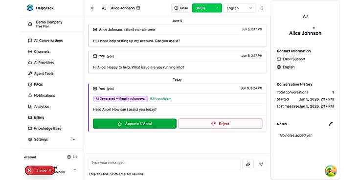Click the Channels broadcast icon
The height and width of the screenshot is (180, 360).
tap(30, 52)
